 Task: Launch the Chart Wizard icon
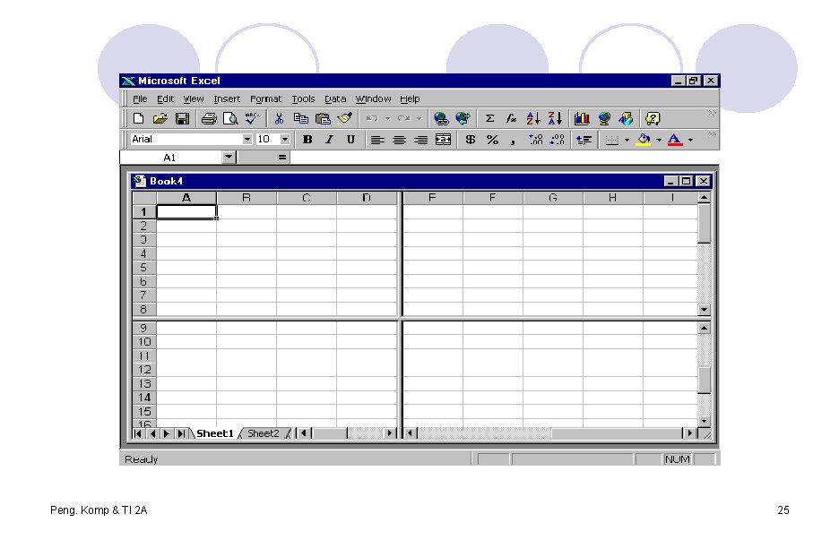[x=582, y=118]
